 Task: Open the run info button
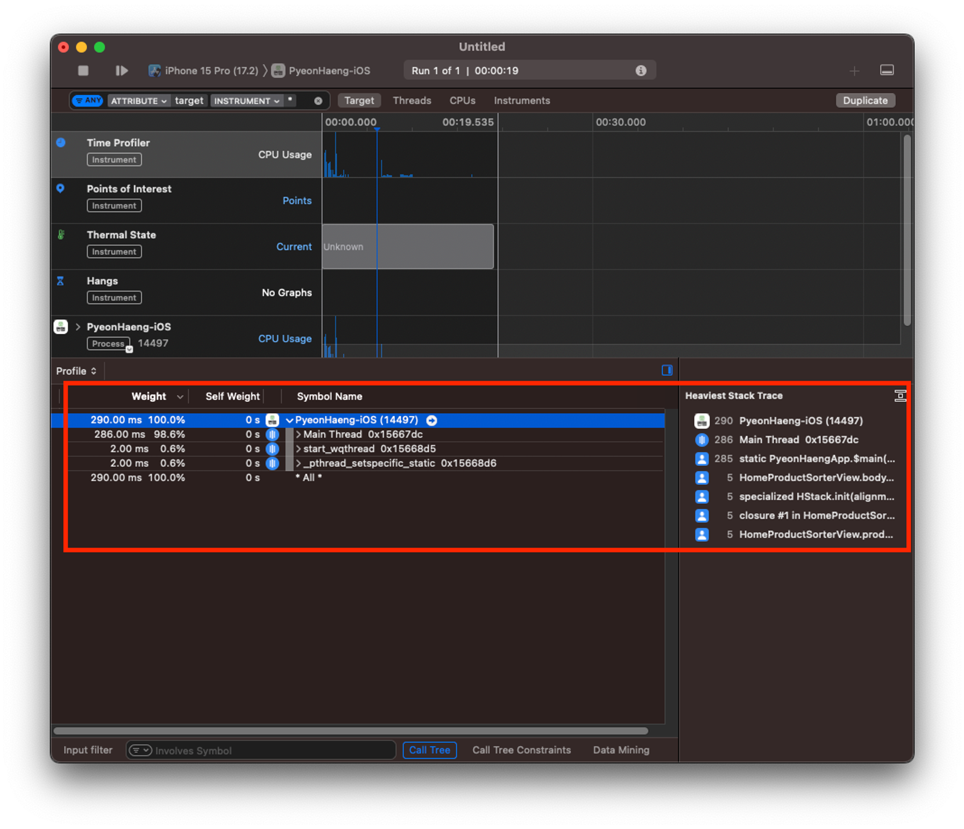641,71
